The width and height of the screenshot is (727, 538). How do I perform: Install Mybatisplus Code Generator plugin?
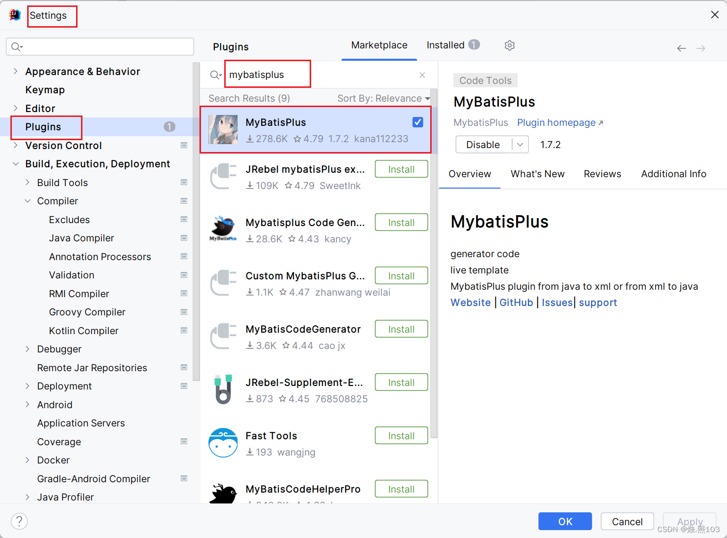[x=402, y=223]
